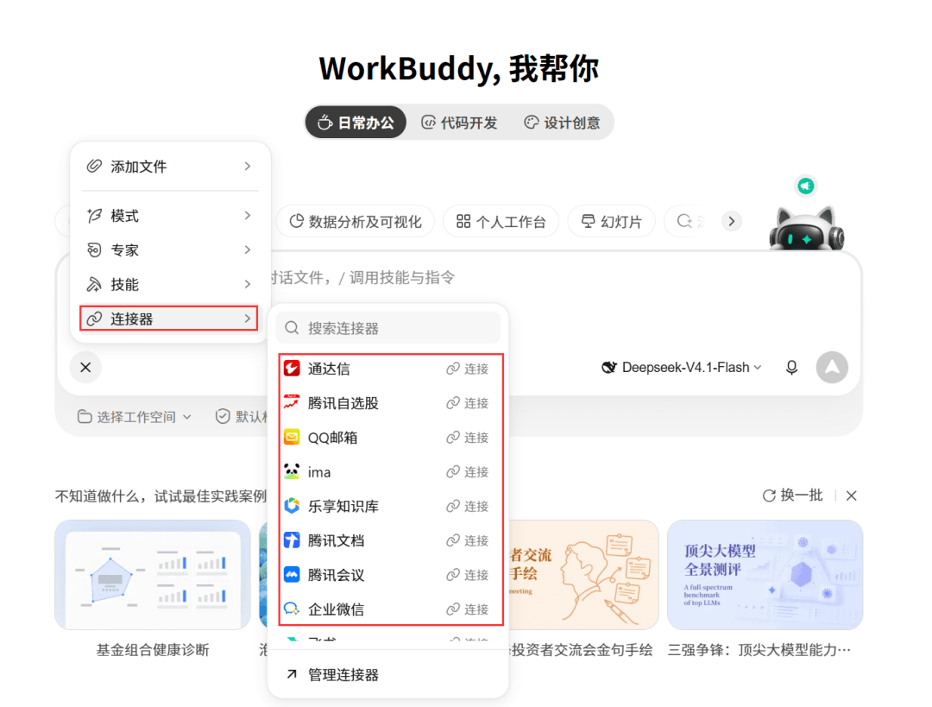Image resolution: width=932 pixels, height=707 pixels.
Task: Dismiss the best practice cases section
Action: [x=851, y=496]
